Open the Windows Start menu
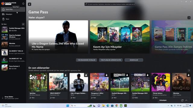The height and width of the screenshot is (108, 193). (68, 106)
